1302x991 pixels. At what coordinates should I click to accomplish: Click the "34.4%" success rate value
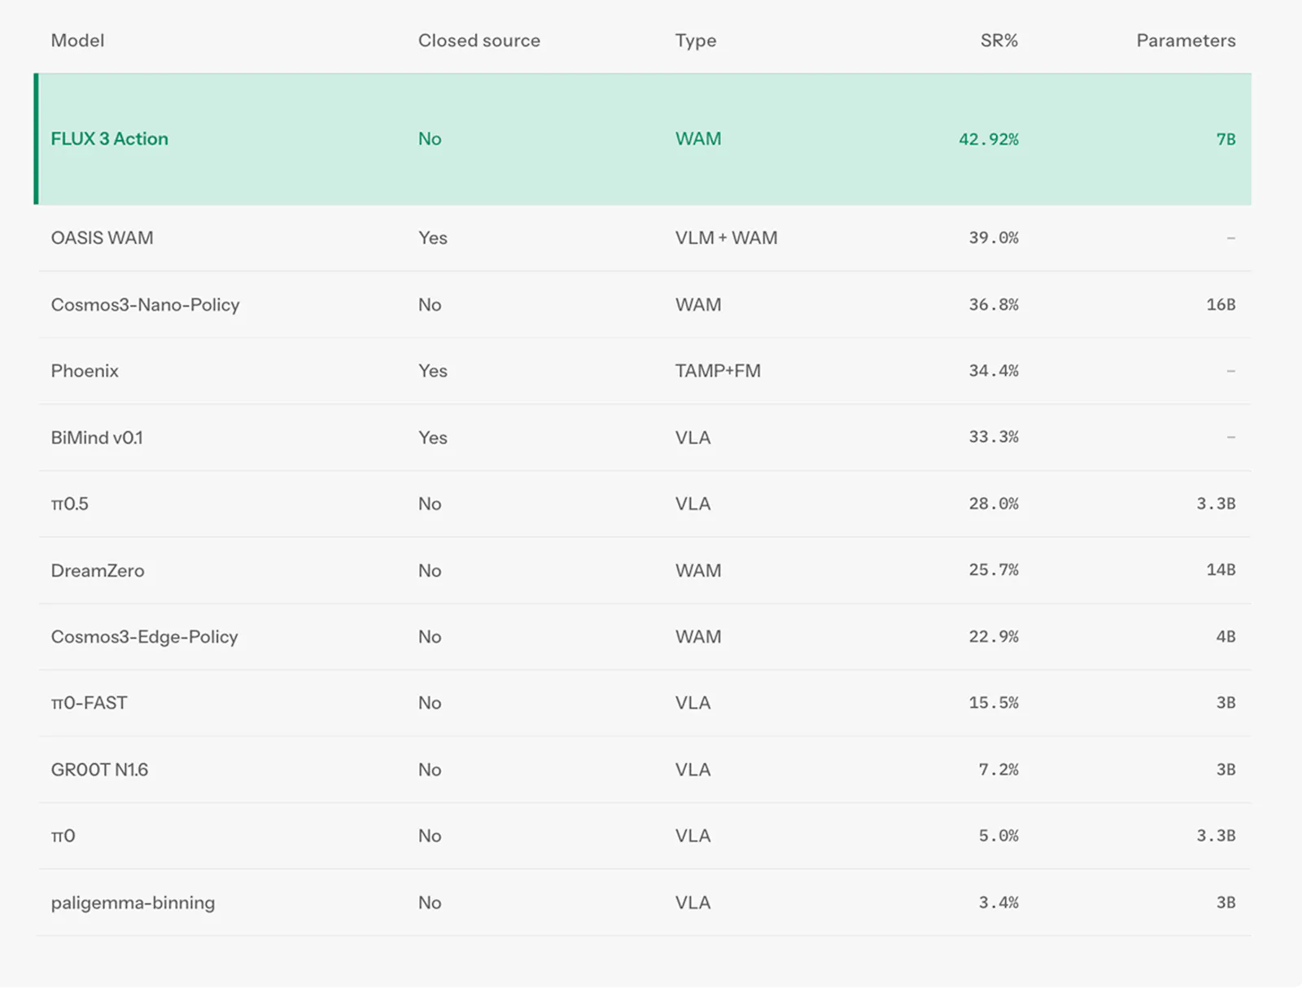click(x=994, y=371)
